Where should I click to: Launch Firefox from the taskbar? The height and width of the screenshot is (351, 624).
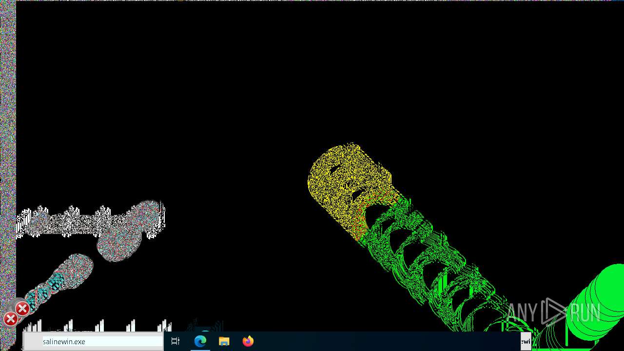[248, 341]
